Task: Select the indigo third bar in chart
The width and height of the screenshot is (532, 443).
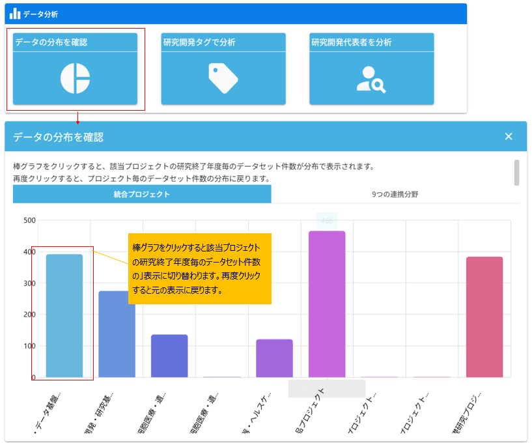Action: pos(169,356)
